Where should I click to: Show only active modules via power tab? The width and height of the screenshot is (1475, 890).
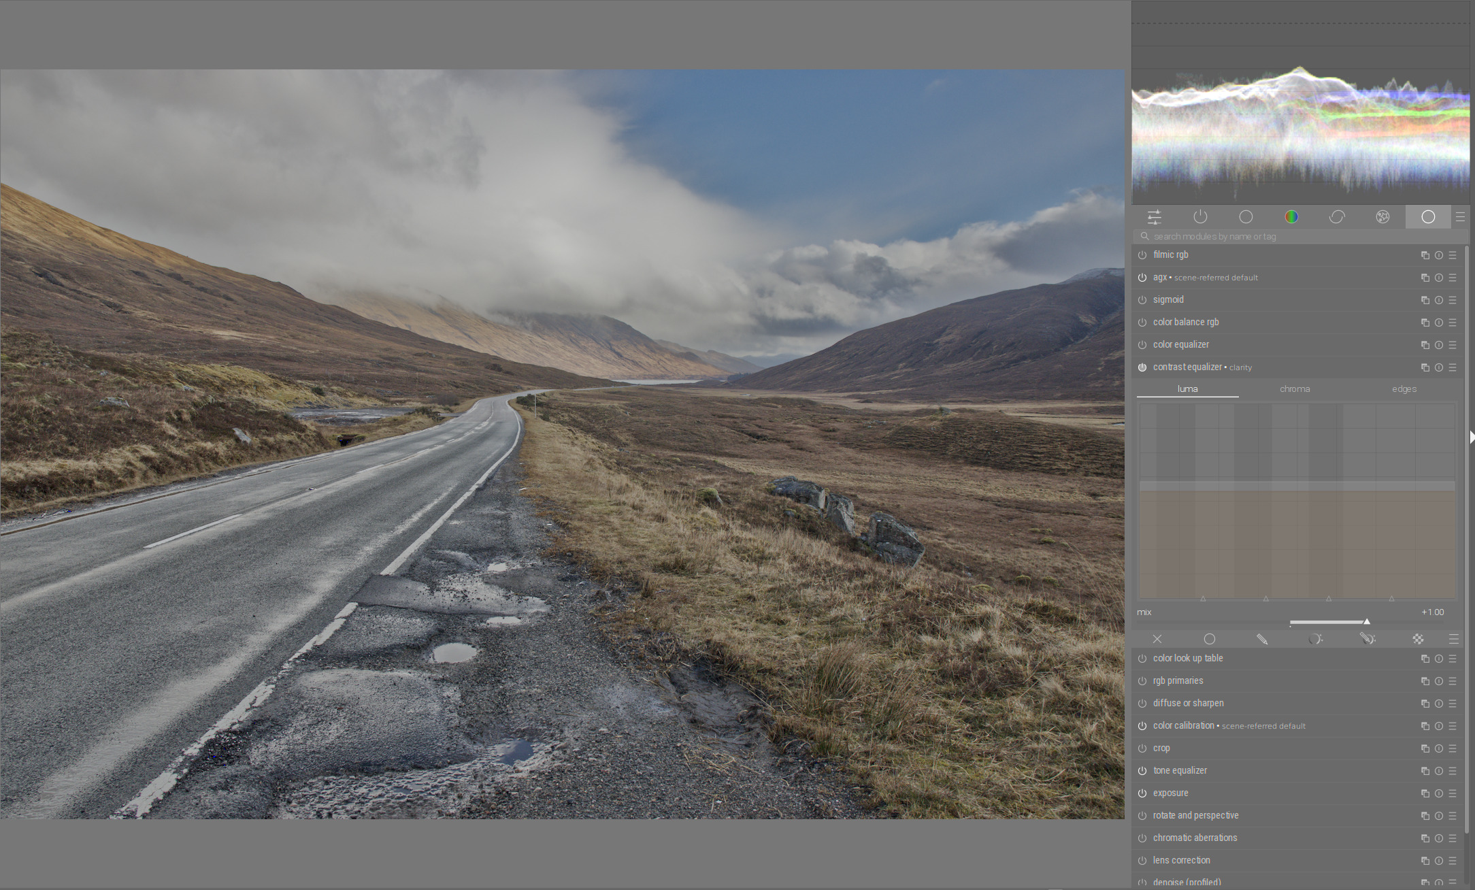point(1200,217)
